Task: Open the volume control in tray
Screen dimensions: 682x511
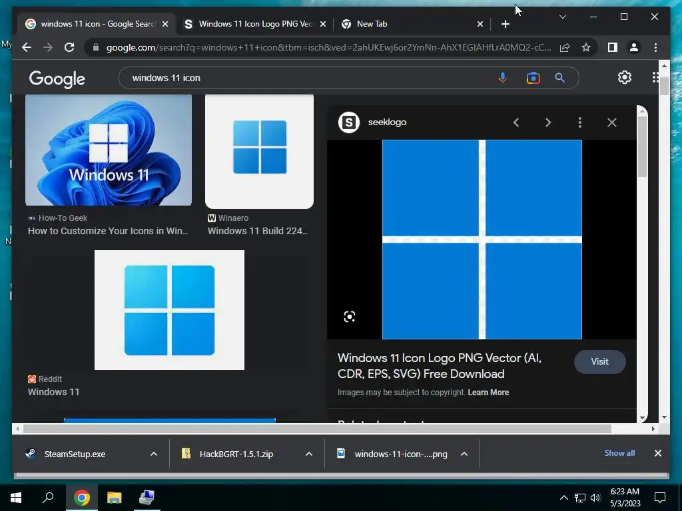Action: [x=595, y=498]
